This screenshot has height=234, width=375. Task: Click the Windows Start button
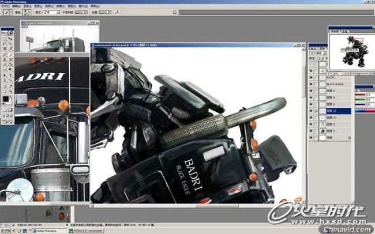8,230
